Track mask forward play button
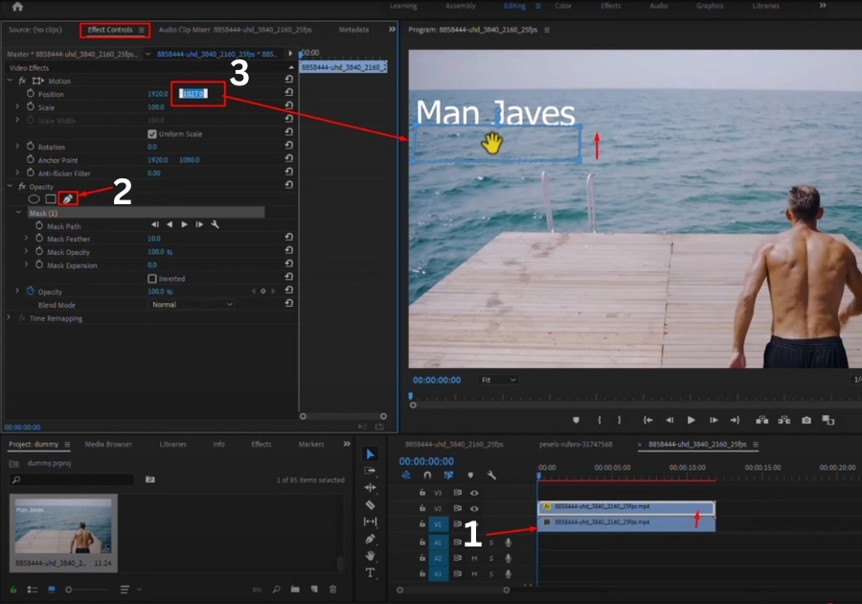862x604 pixels. tap(184, 224)
